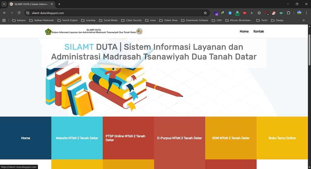This screenshot has height=169, width=311.
Task: Show hidden bookmarks with the double chevron
Action: point(304,20)
